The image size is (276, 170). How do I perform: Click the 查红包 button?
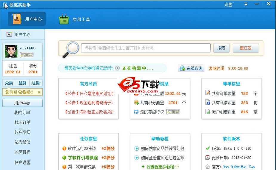click(246, 48)
